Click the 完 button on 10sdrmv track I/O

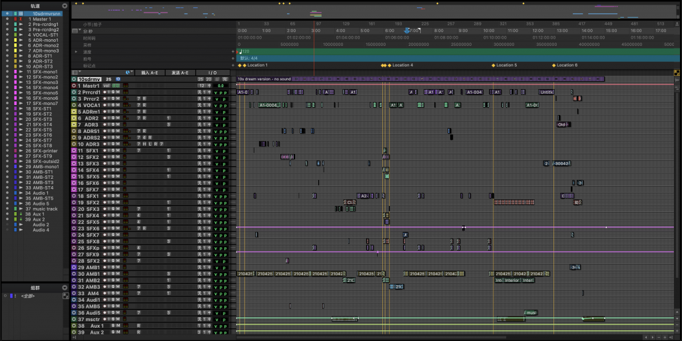tap(225, 79)
